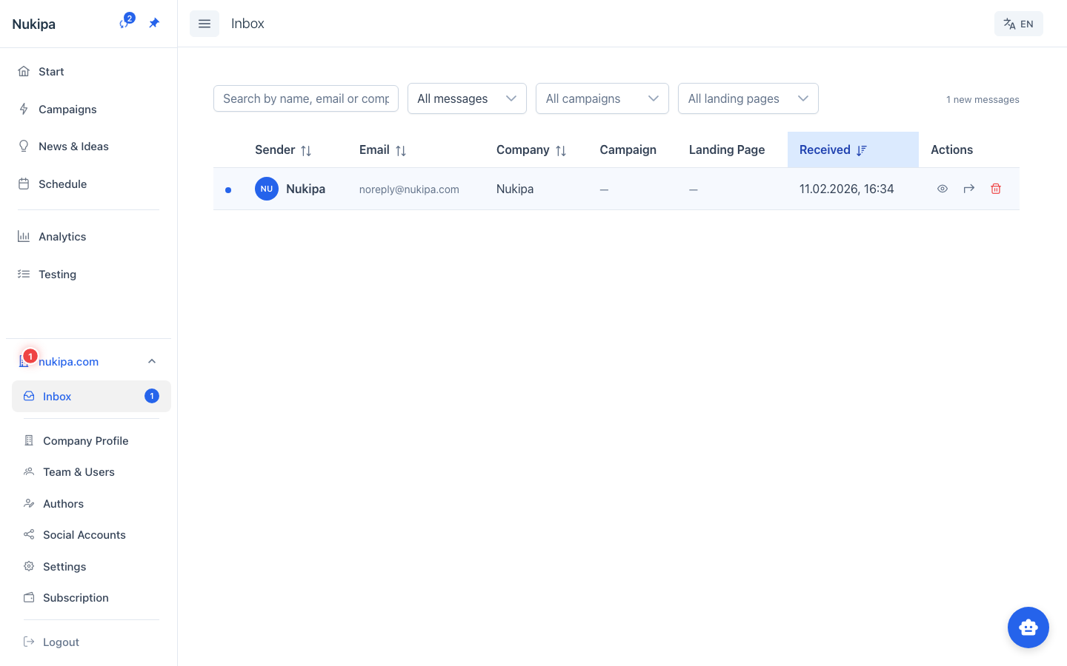
Task: Open the All messages dropdown
Action: tap(467, 98)
